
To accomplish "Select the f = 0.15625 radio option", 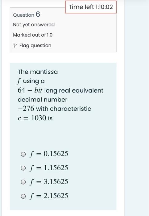I will click(x=23, y=154).
